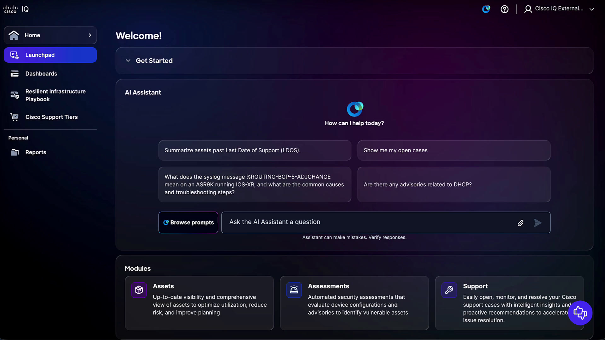This screenshot has width=605, height=340.
Task: Open the AI Assistant icon in top bar
Action: [486, 9]
